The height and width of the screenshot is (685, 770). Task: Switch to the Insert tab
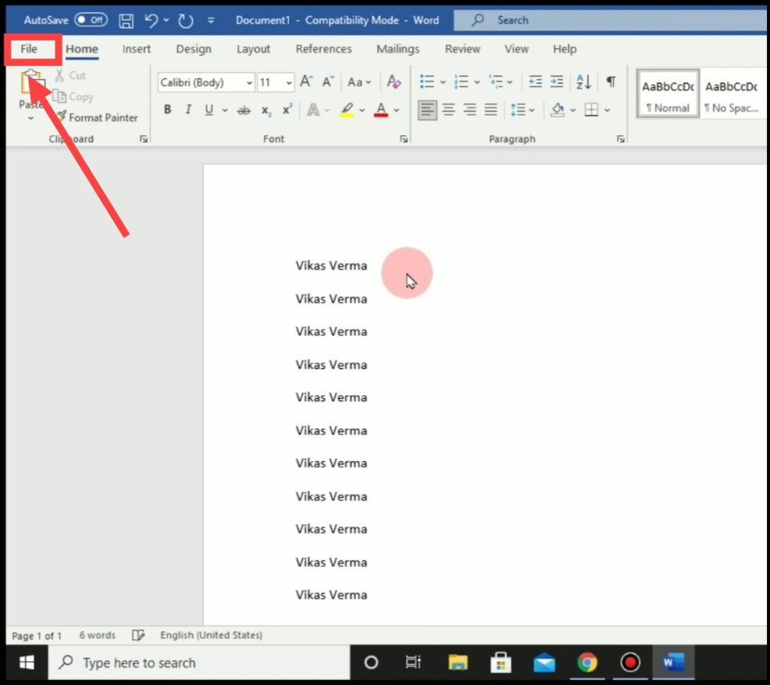click(137, 49)
